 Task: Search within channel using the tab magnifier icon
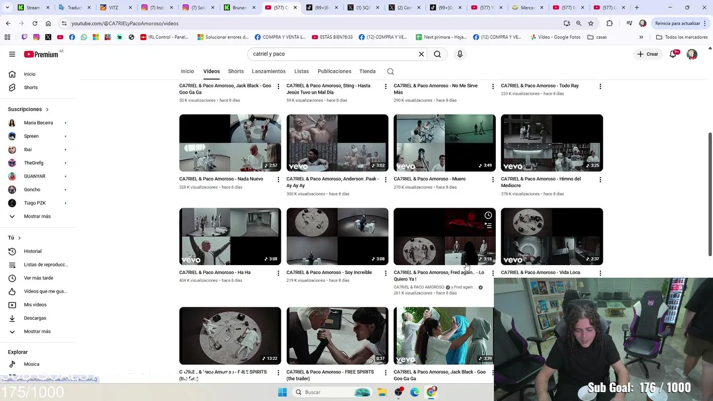[390, 71]
